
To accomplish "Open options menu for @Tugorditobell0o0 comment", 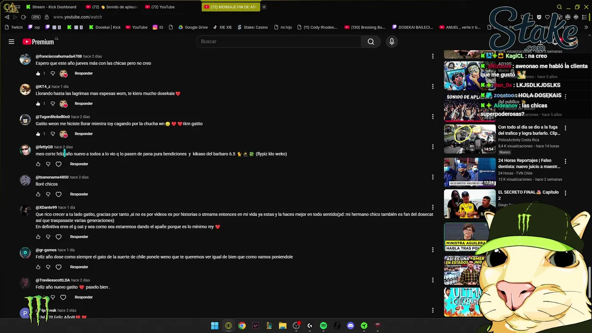I will pyautogui.click(x=433, y=117).
